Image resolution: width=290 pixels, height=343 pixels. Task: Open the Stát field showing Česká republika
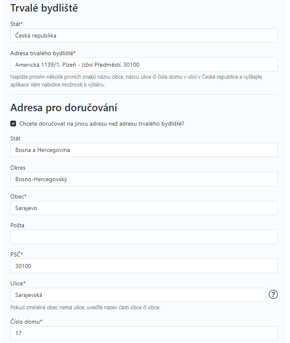point(144,35)
